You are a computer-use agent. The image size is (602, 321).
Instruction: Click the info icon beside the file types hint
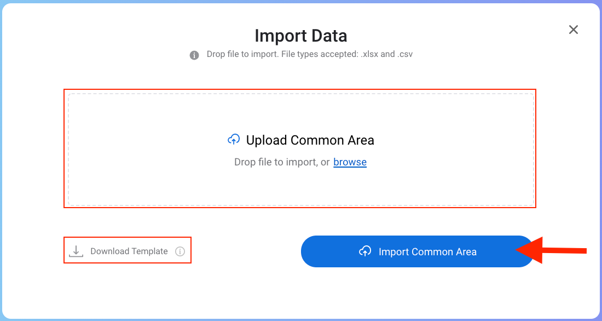coord(194,55)
